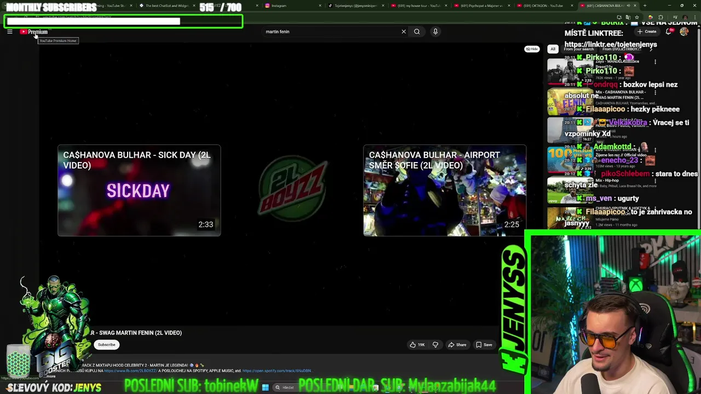Open the 2LBOYZZ Facebook link in description
Screen dimensions: 701x394
130,371
